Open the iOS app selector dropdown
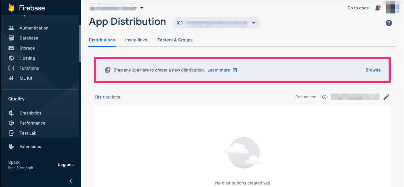 tap(216, 23)
